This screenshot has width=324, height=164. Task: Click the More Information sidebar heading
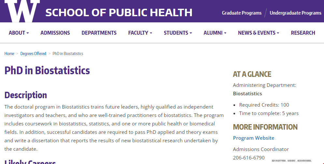[x=265, y=127]
